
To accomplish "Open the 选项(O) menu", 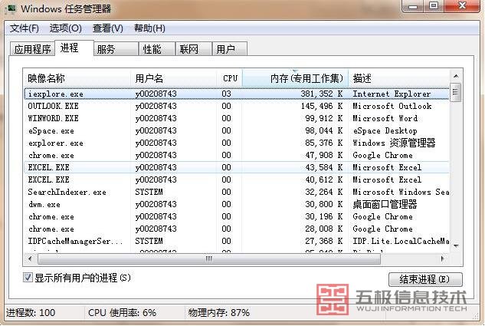I will (x=66, y=28).
